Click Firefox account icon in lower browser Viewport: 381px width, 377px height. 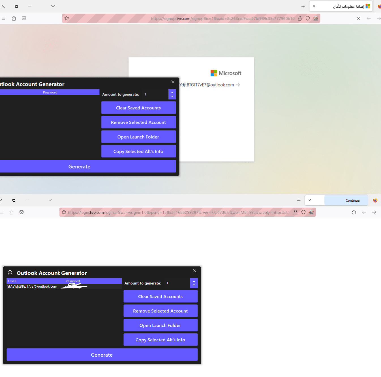tap(375, 200)
